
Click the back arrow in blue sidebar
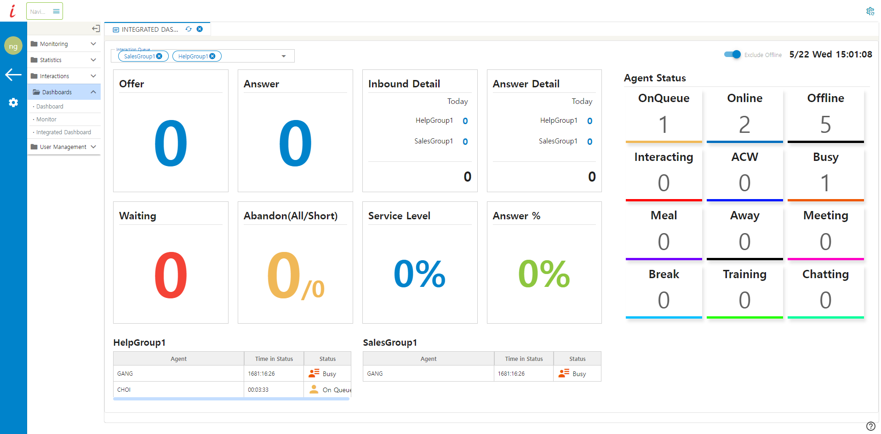point(13,74)
